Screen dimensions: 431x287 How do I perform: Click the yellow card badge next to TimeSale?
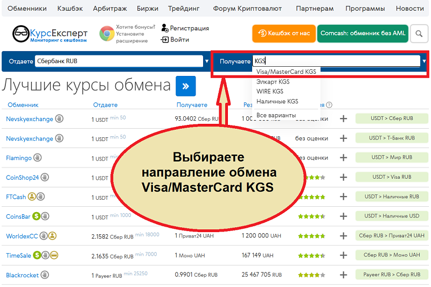(x=54, y=255)
